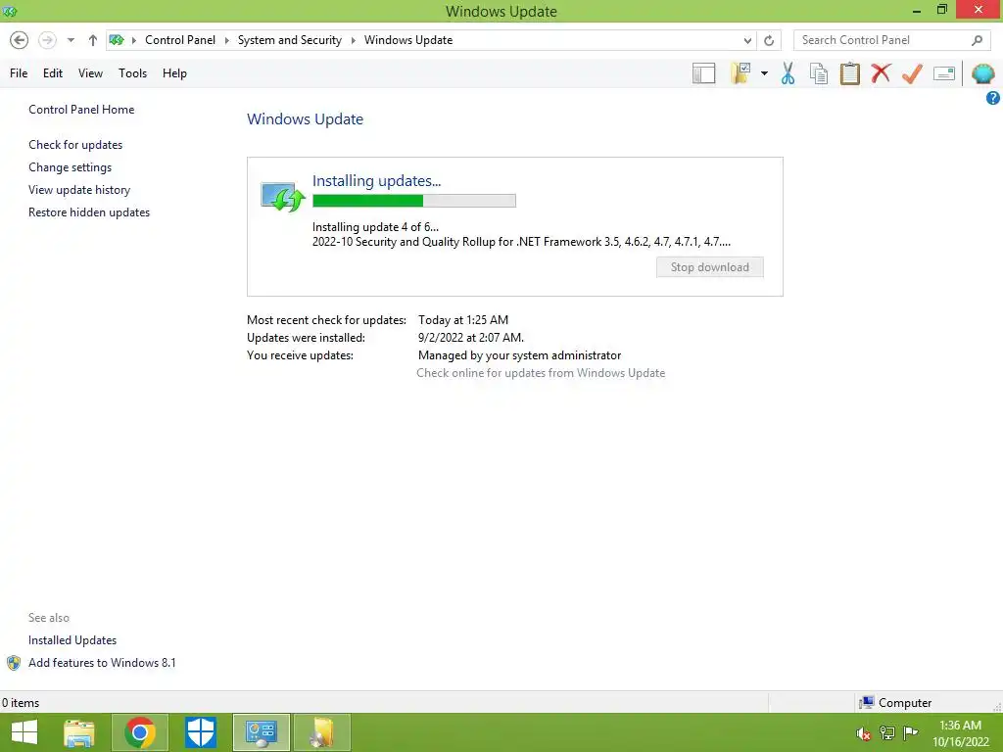1003x752 pixels.
Task: Click the Cut scissors icon
Action: [788, 73]
